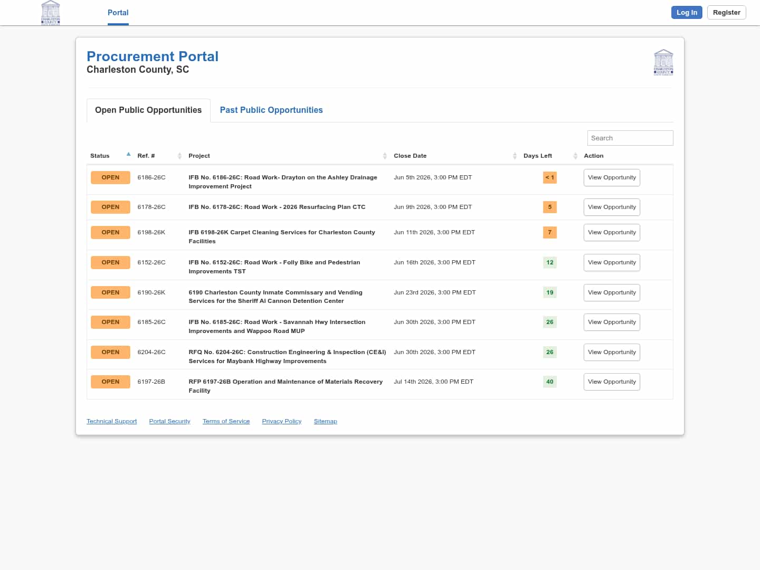View Opportunity for 6197-26B Materials Recovery

[612, 382]
